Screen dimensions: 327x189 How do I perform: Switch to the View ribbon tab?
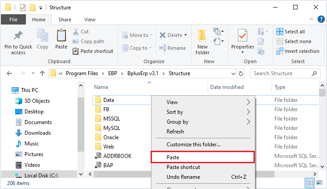90,20
